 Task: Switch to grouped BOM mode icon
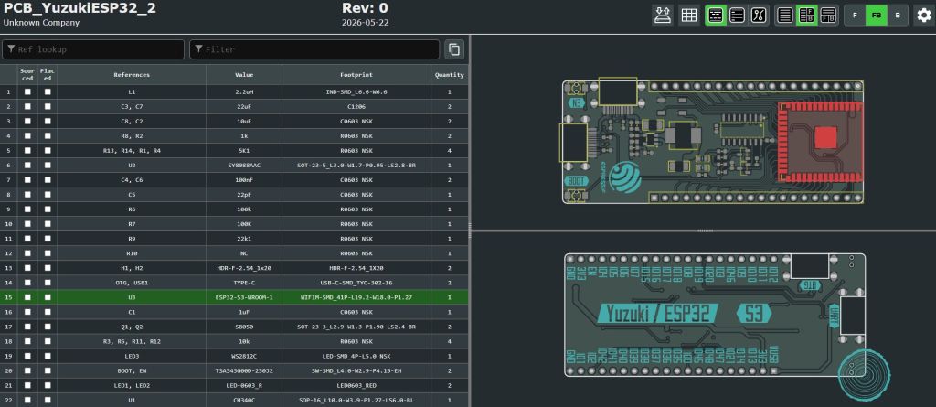(x=716, y=16)
